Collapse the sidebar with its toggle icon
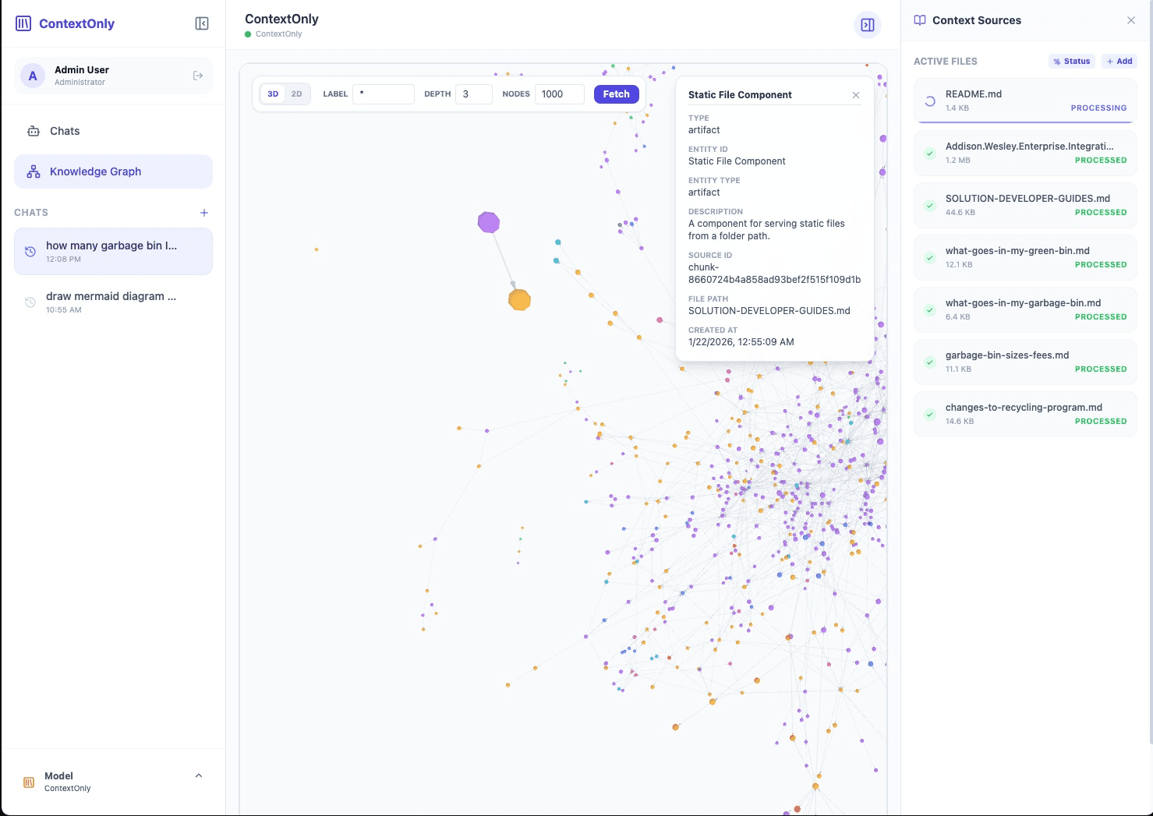1153x816 pixels. point(201,23)
